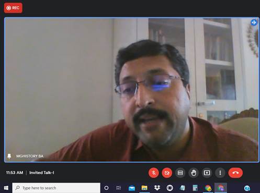Open Task View on the taskbar

coord(119,188)
